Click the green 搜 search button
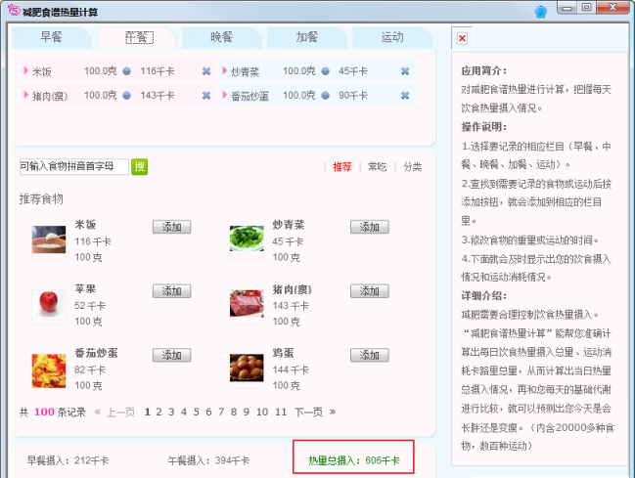Image resolution: width=635 pixels, height=478 pixels. (x=140, y=167)
